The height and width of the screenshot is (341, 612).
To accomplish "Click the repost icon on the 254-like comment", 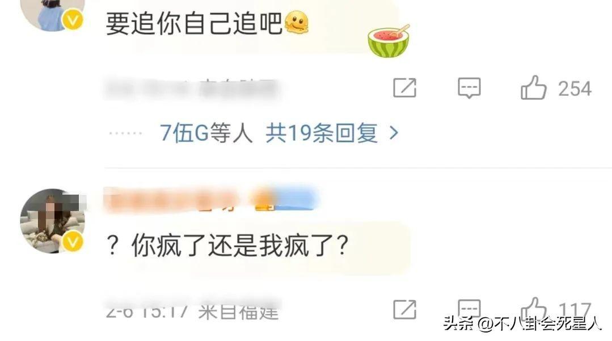I will (x=405, y=88).
